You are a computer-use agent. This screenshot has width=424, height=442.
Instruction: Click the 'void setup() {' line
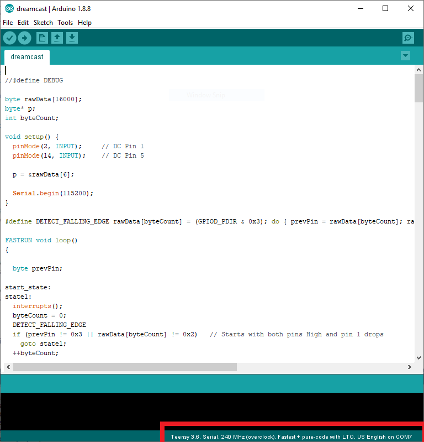point(32,137)
